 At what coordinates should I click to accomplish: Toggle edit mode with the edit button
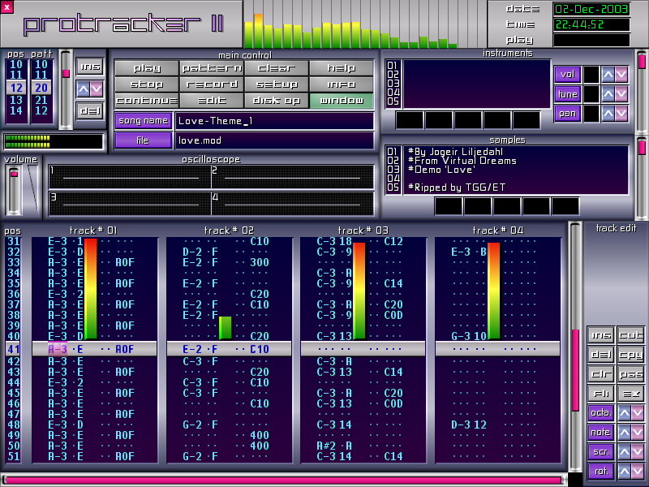click(212, 100)
